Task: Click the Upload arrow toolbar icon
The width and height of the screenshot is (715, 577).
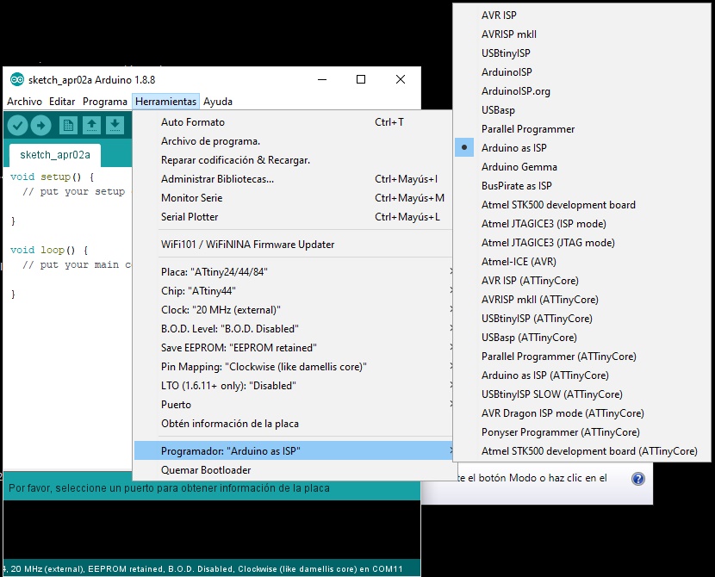Action: pos(41,125)
